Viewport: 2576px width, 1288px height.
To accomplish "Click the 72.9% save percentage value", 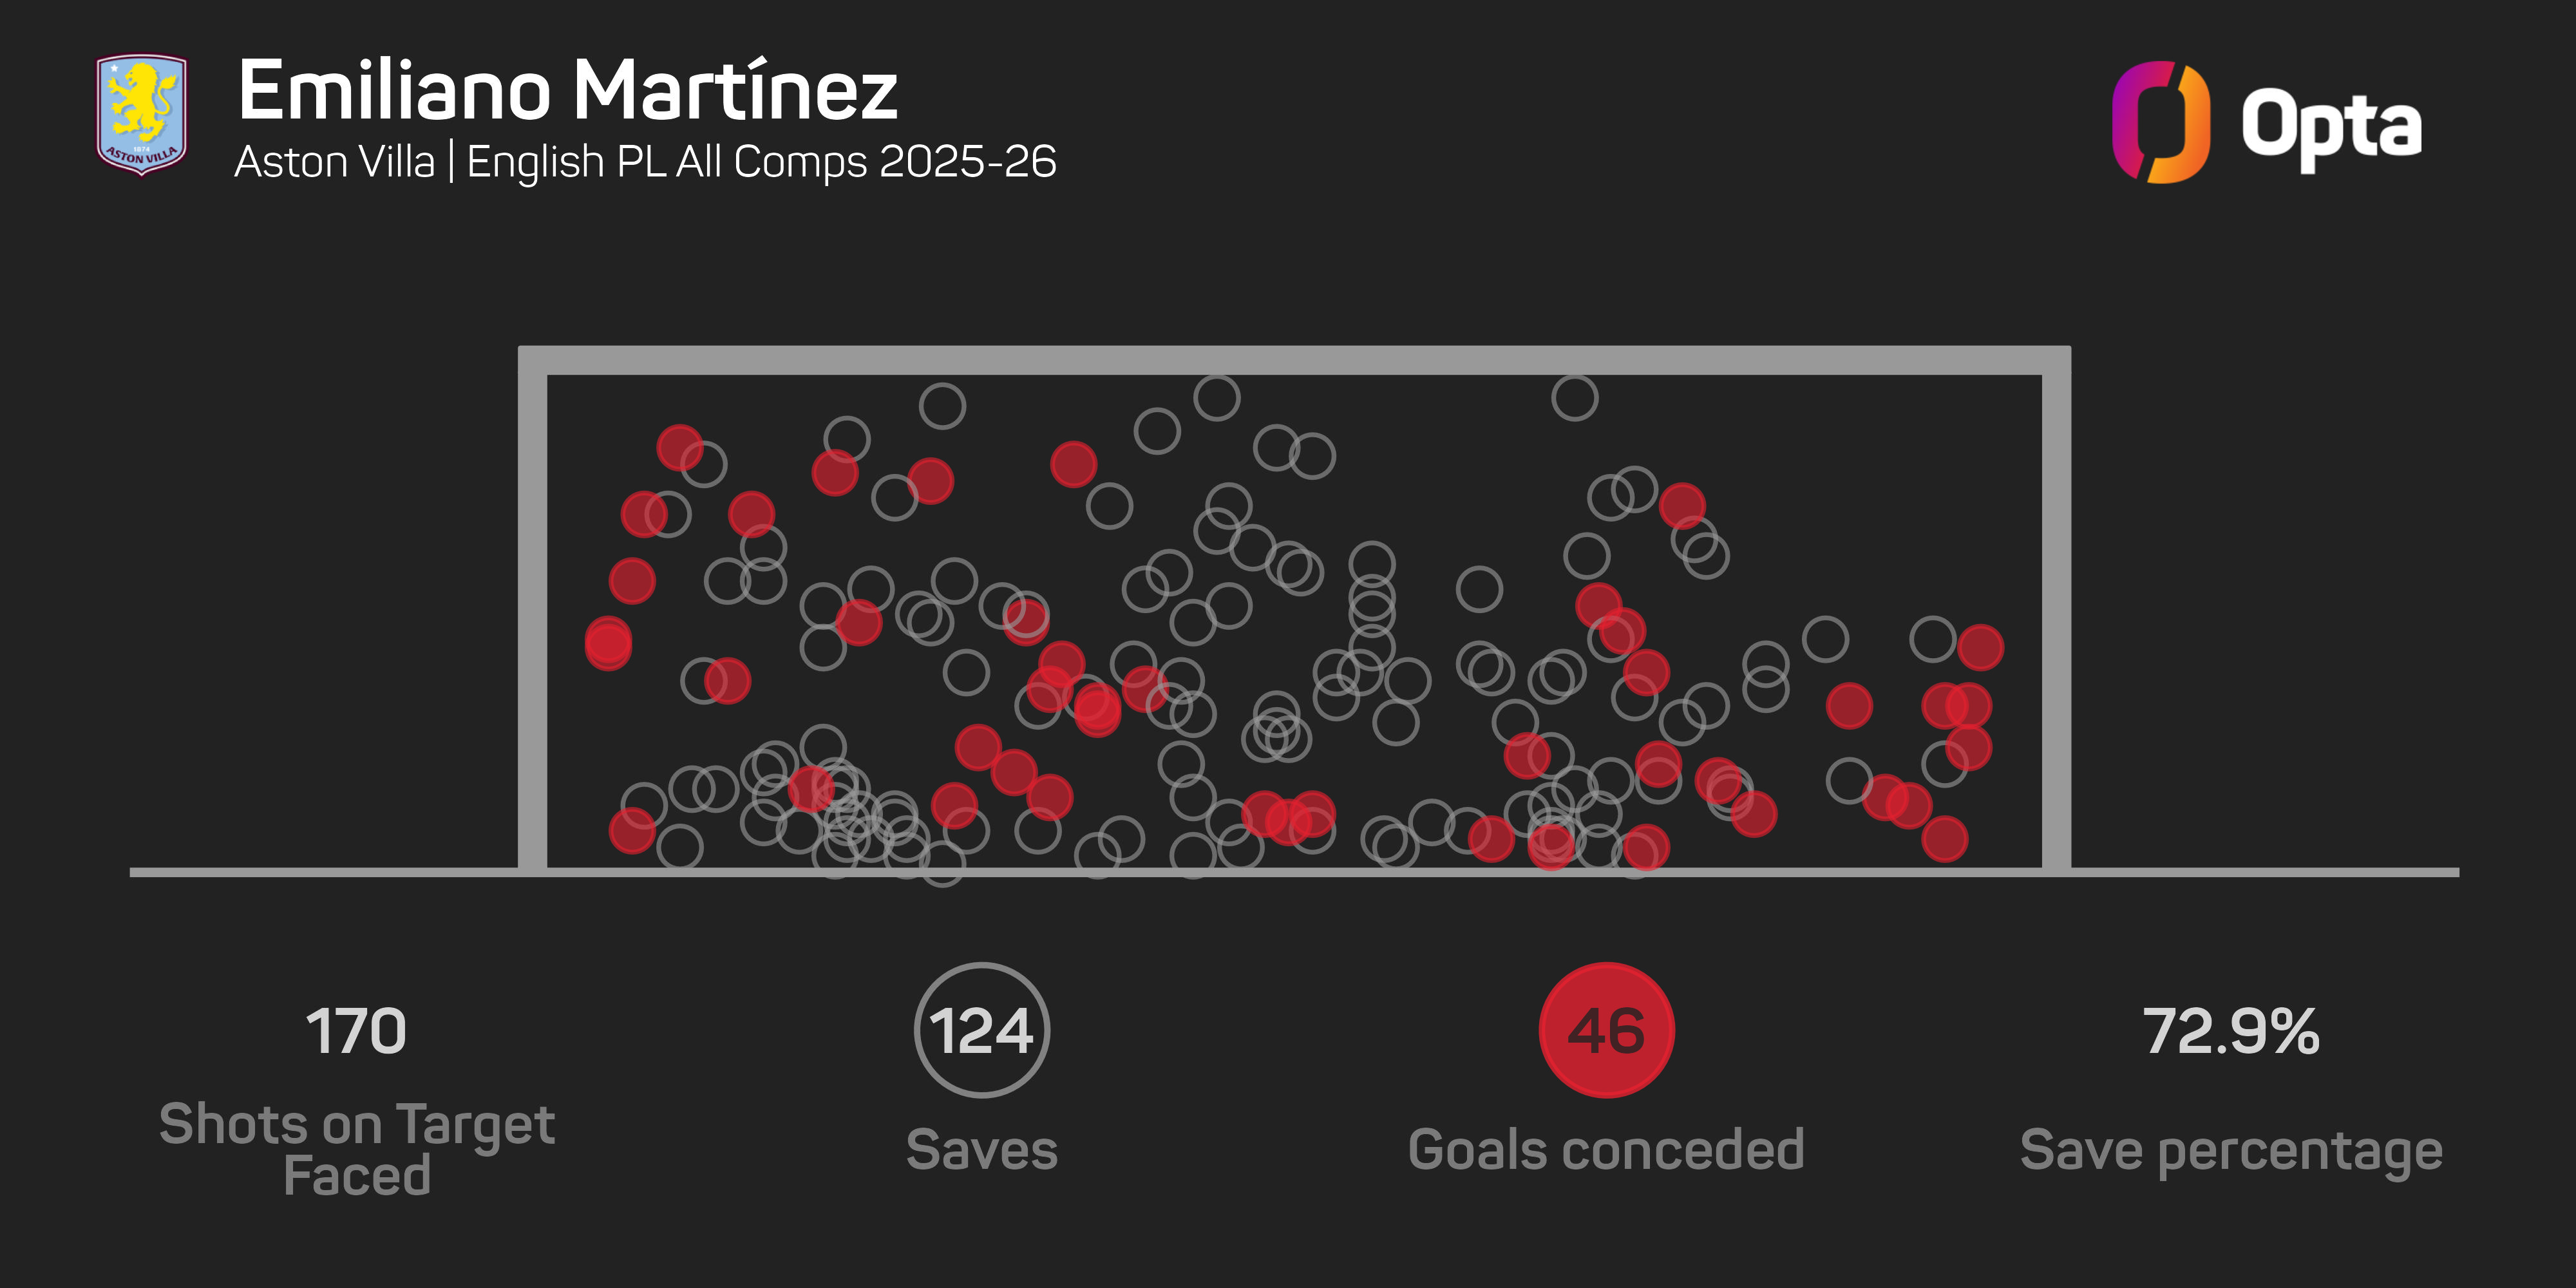I will coord(2231,1031).
